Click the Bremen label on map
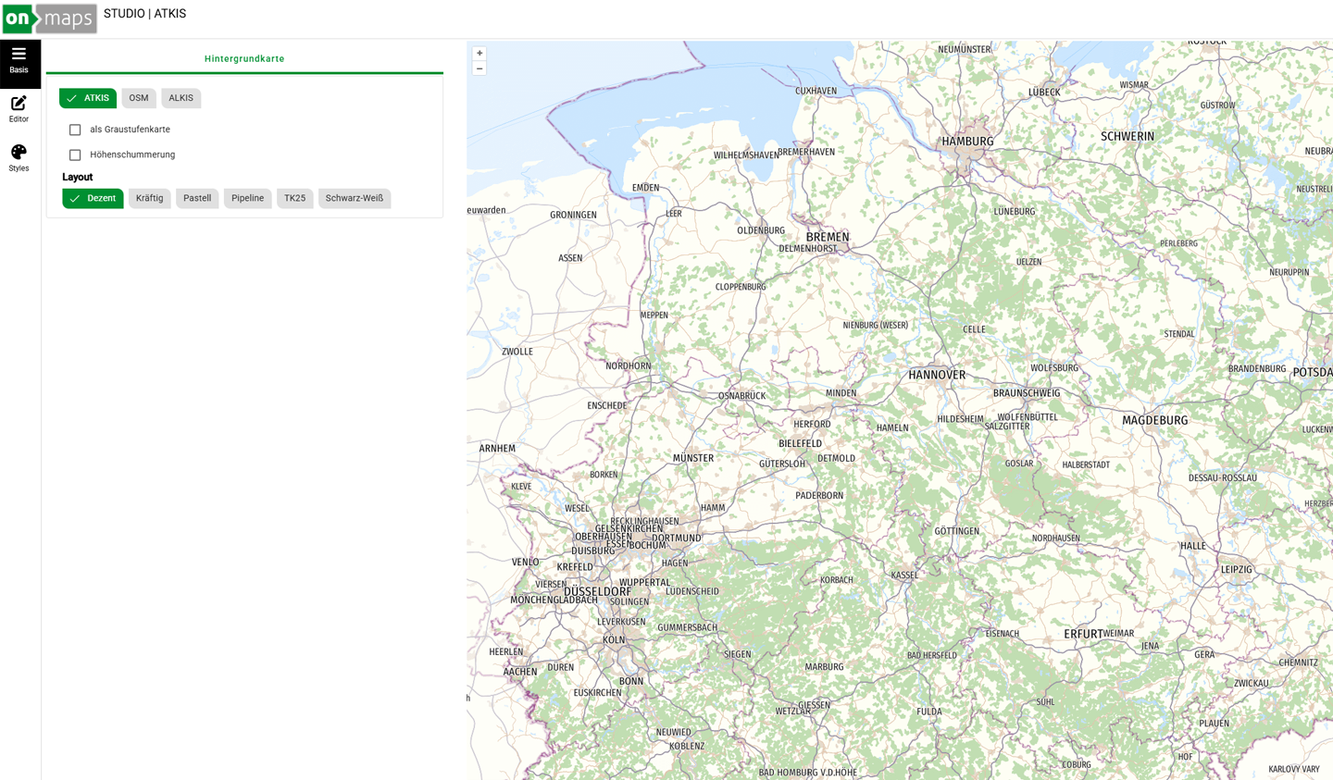The height and width of the screenshot is (780, 1333). (828, 237)
